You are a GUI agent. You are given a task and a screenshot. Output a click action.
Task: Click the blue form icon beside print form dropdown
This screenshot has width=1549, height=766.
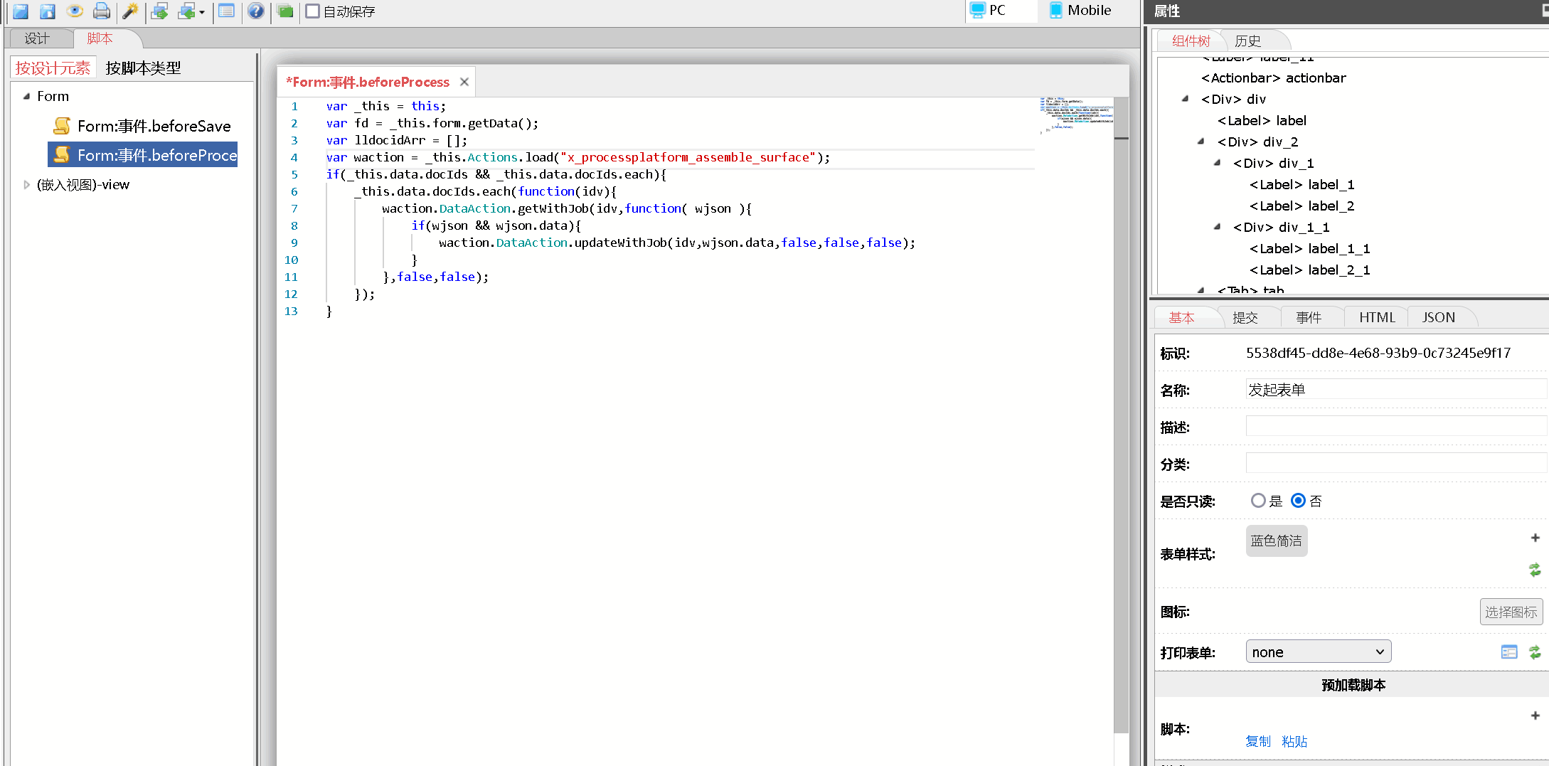coord(1509,652)
